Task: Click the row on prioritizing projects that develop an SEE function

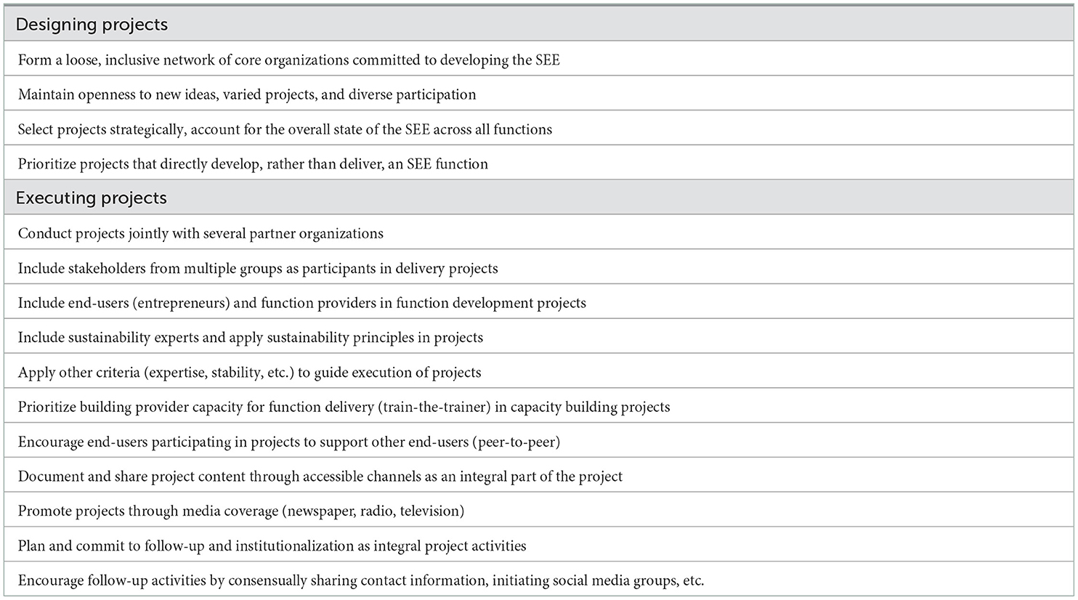Action: pyautogui.click(x=253, y=164)
